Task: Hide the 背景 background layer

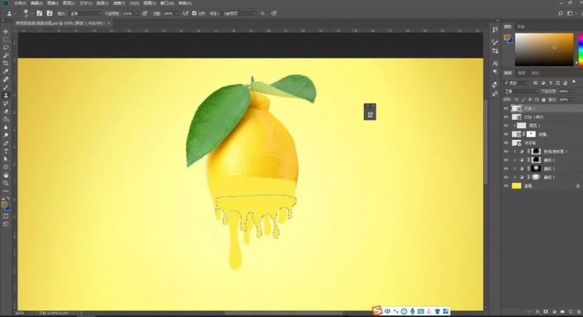Action: pyautogui.click(x=505, y=185)
